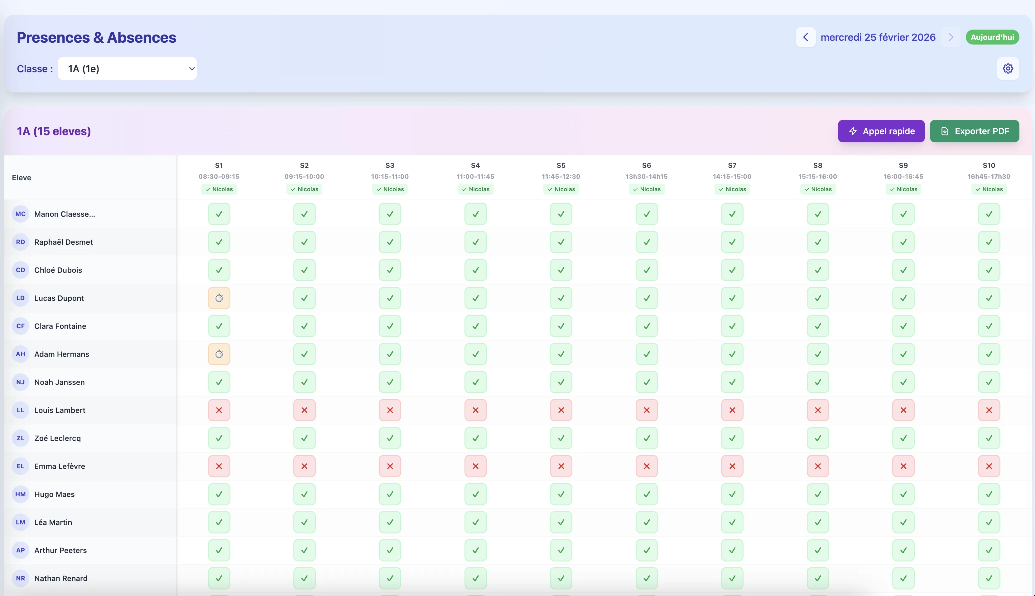Toggle Chloé Dubois' presence check in S3
1035x596 pixels.
point(390,270)
